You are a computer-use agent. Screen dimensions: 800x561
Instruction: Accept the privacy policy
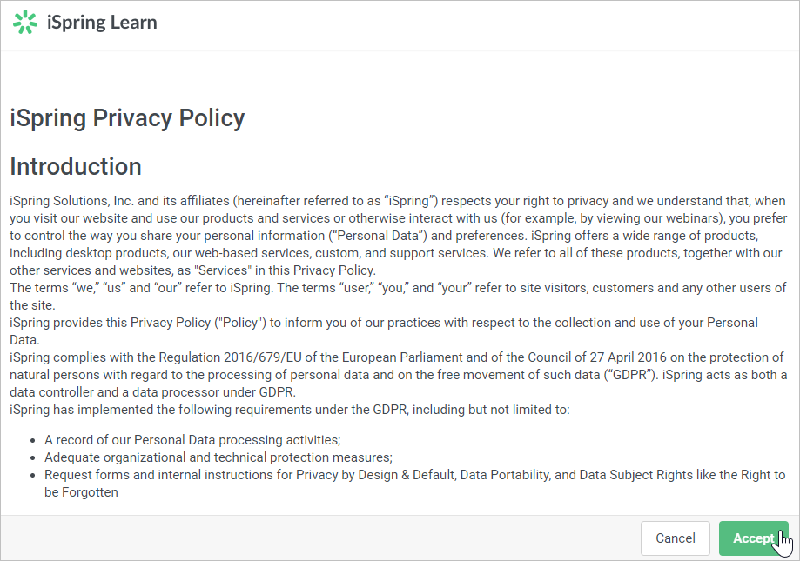(754, 538)
